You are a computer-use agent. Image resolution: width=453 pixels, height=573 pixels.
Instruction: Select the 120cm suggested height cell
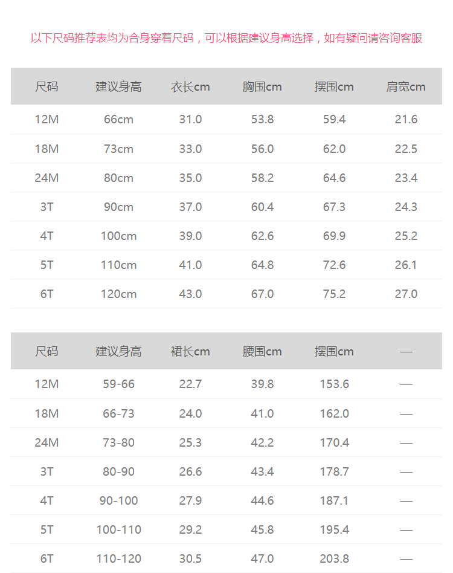[118, 294]
